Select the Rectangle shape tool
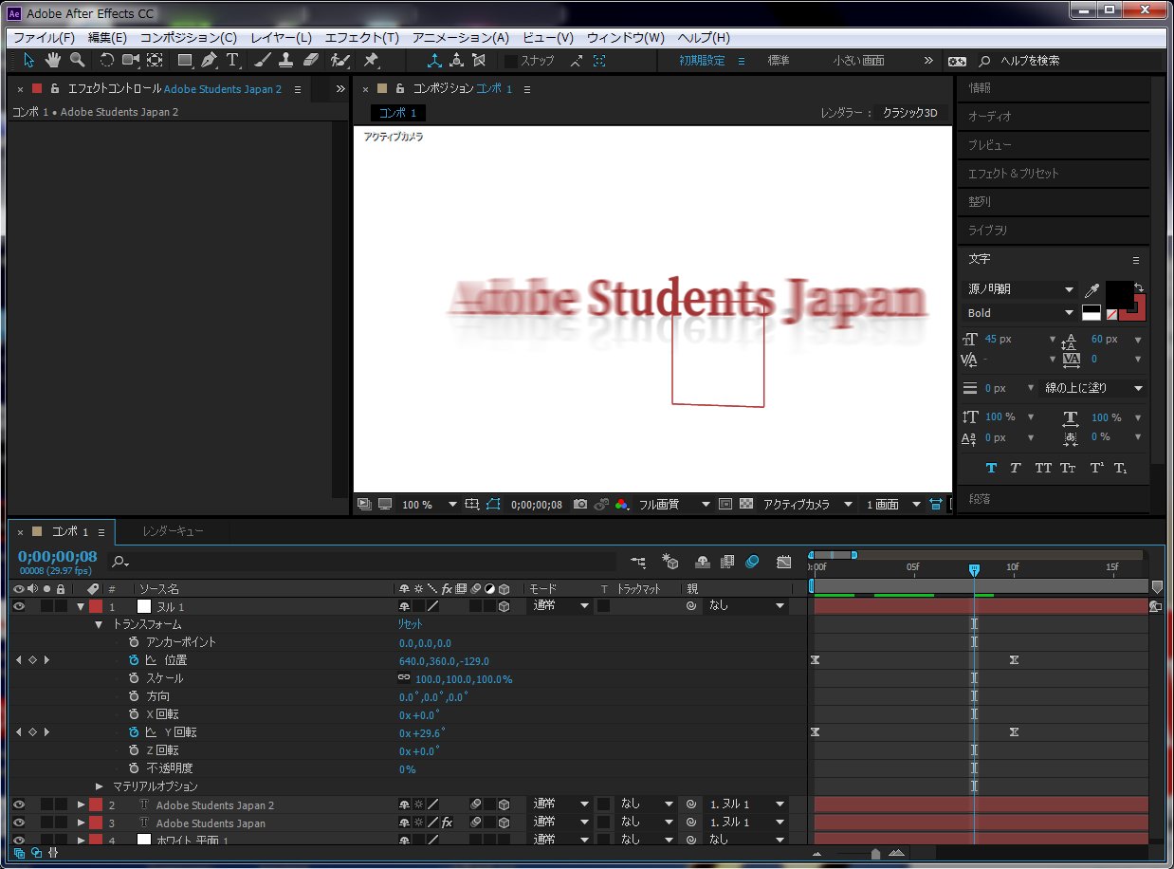Screen dimensions: 1174x869 pos(185,60)
